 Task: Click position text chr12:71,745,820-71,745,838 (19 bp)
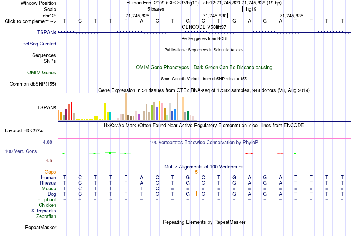click(x=242, y=3)
